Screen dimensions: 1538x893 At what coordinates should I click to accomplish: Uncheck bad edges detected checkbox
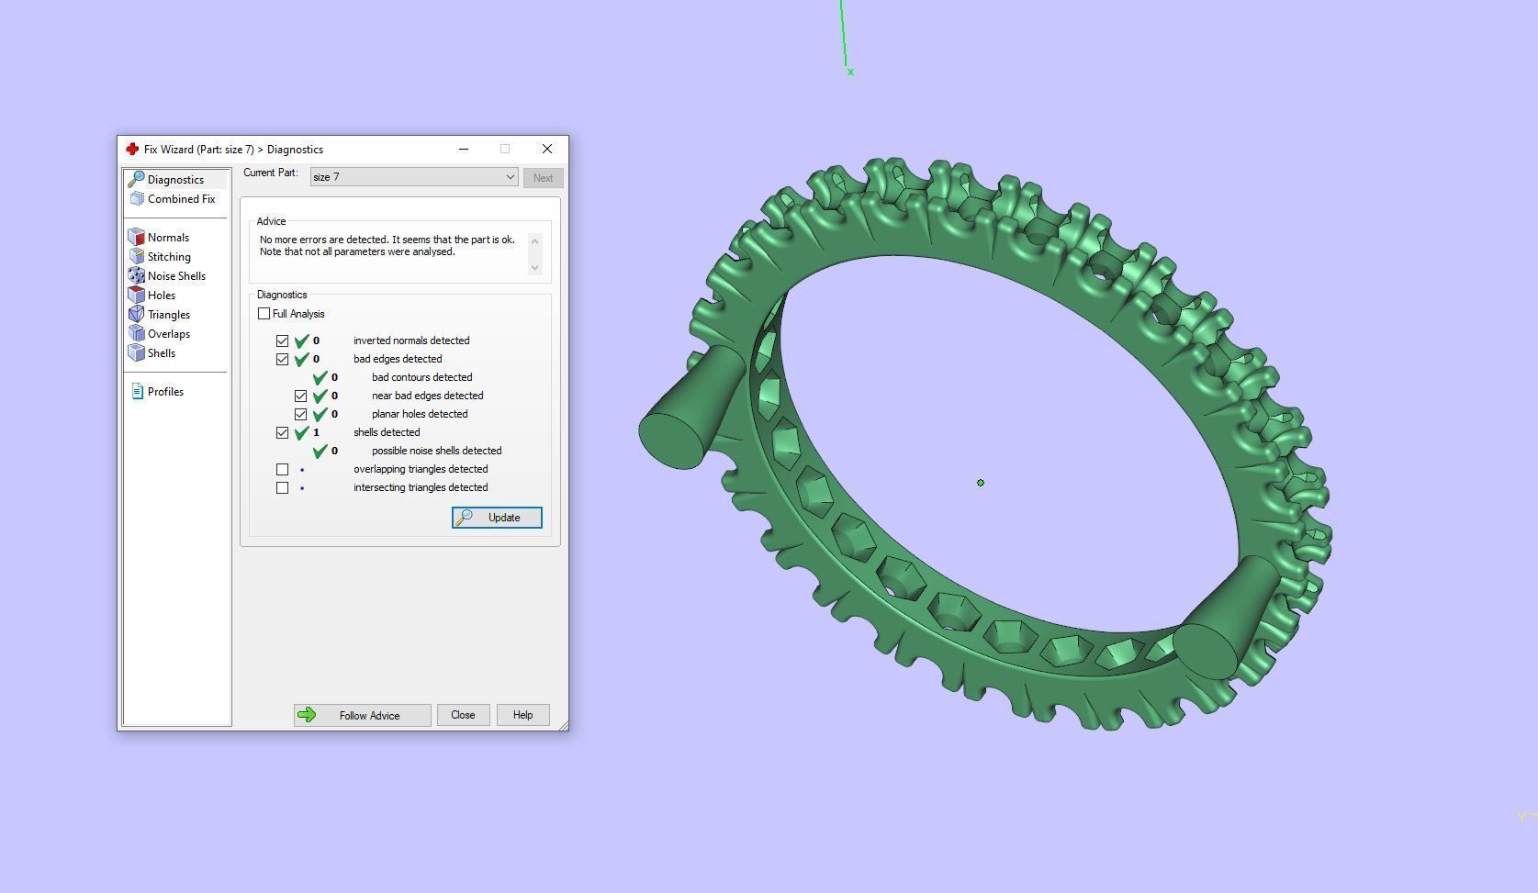pyautogui.click(x=283, y=359)
